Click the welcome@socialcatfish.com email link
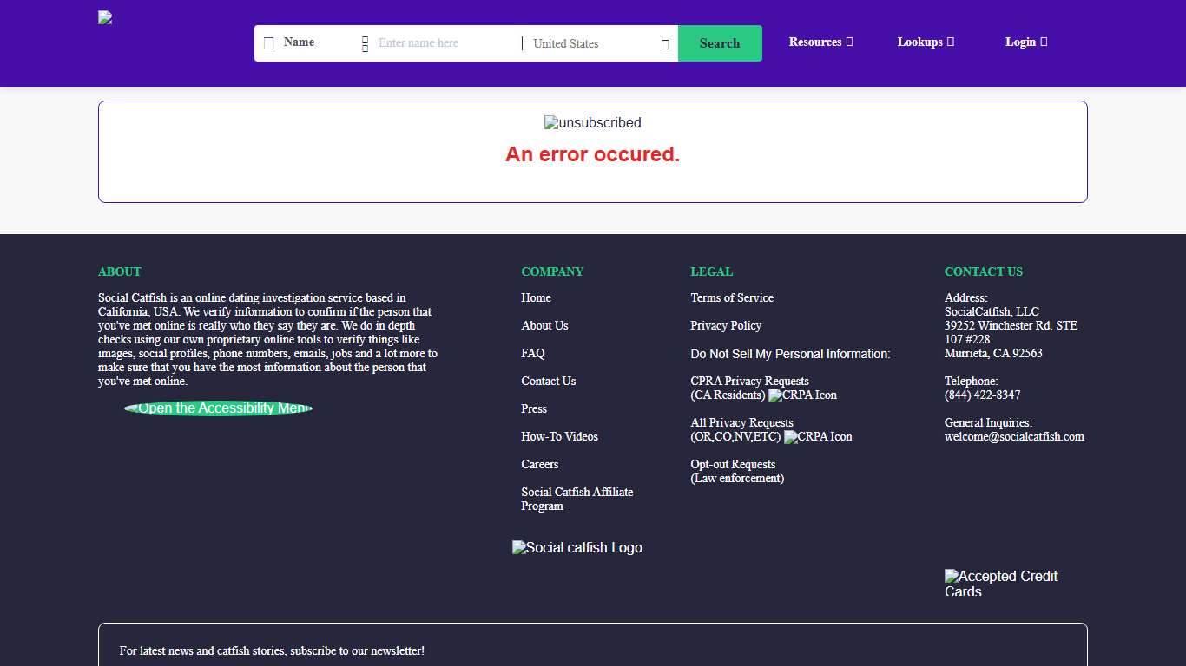 tap(1014, 437)
